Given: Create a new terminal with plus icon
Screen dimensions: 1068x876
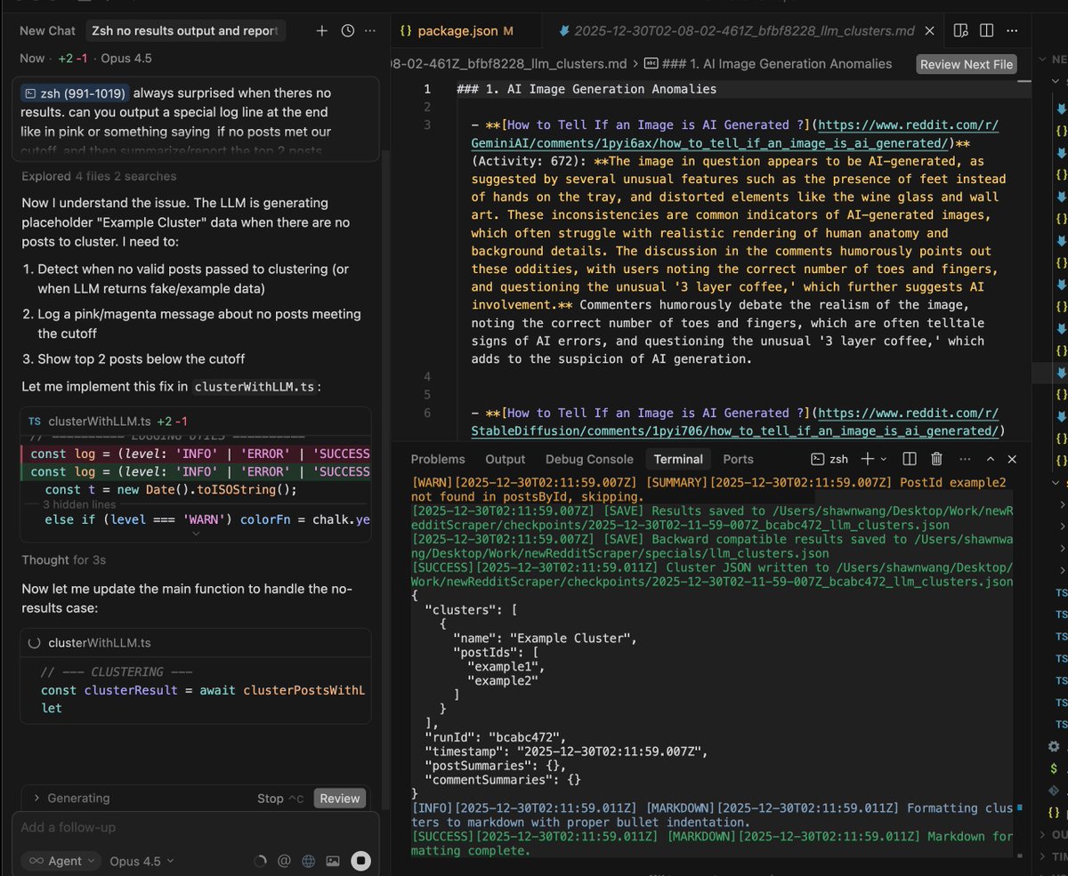Looking at the screenshot, I should [x=869, y=459].
